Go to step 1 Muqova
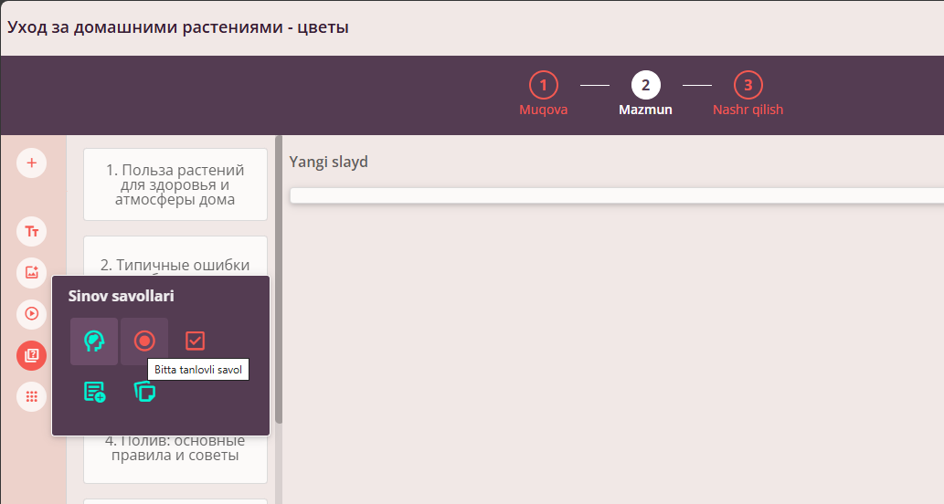Image resolution: width=944 pixels, height=504 pixels. pos(543,94)
